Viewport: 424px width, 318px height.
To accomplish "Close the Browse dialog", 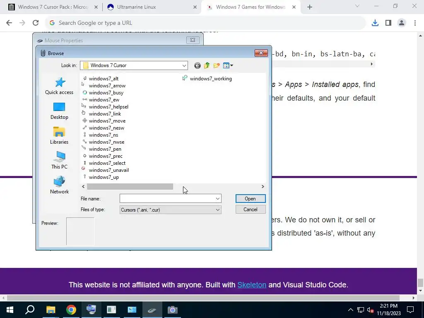I will [x=261, y=53].
